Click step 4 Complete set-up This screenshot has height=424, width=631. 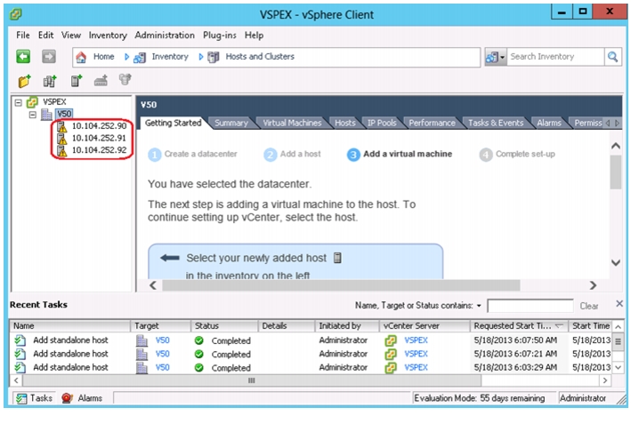517,155
